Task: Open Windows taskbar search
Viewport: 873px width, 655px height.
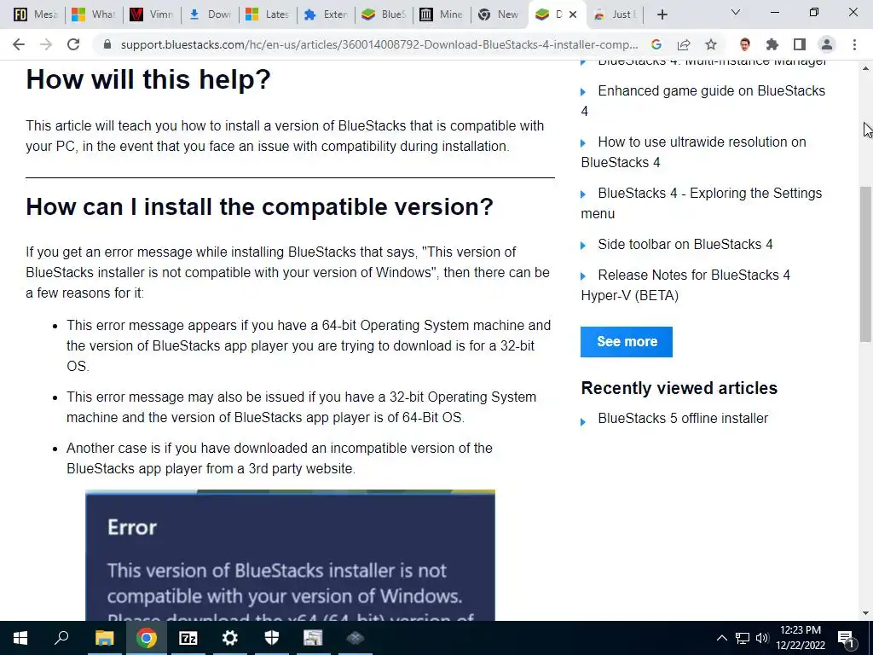Action: pyautogui.click(x=61, y=638)
